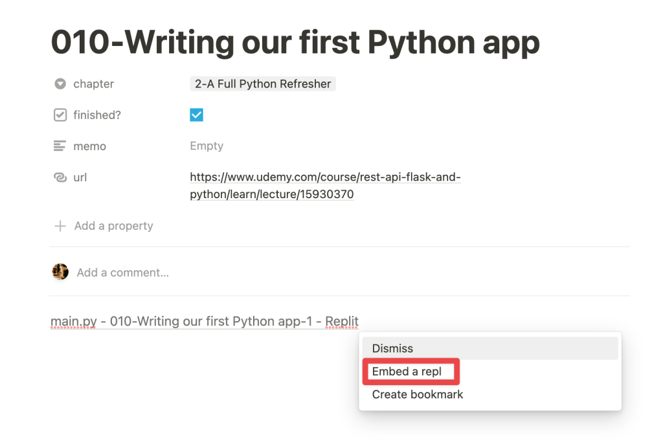Click the finished? property name label

tap(97, 115)
